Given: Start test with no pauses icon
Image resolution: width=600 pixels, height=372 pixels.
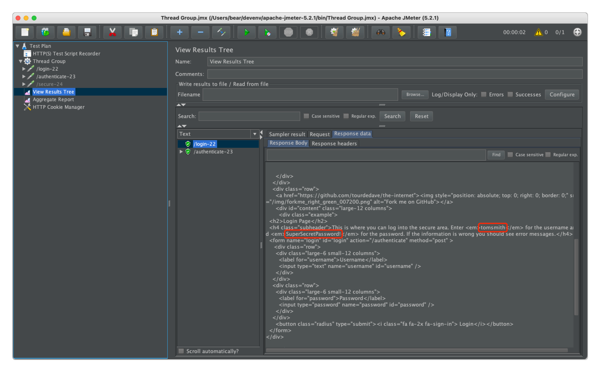Looking at the screenshot, I should [267, 32].
